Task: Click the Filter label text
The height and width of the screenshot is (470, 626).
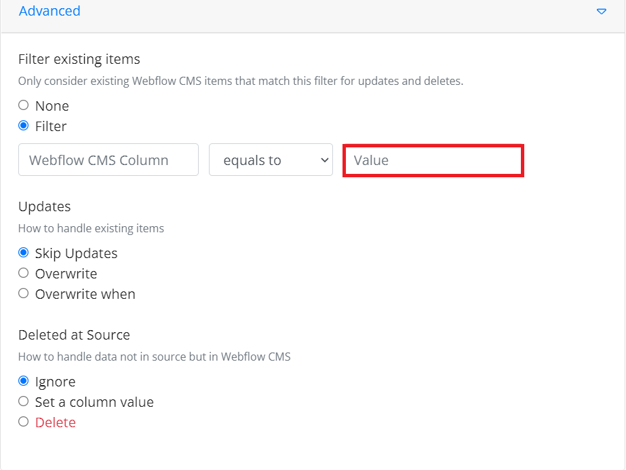Action: coord(51,126)
